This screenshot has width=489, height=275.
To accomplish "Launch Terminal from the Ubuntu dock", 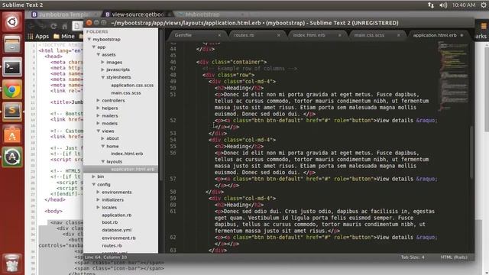I will [12, 66].
